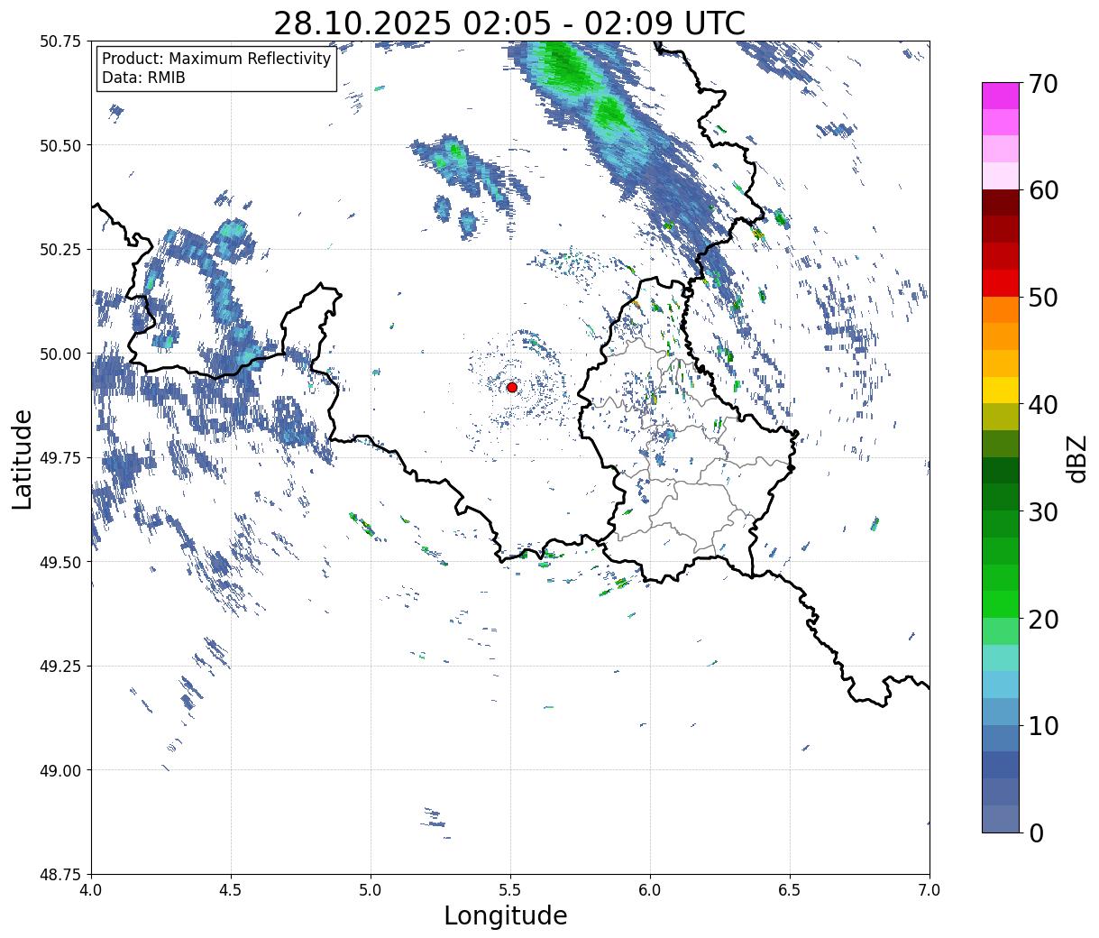
Task: Click the colorbar tick label 10
Action: click(1043, 726)
